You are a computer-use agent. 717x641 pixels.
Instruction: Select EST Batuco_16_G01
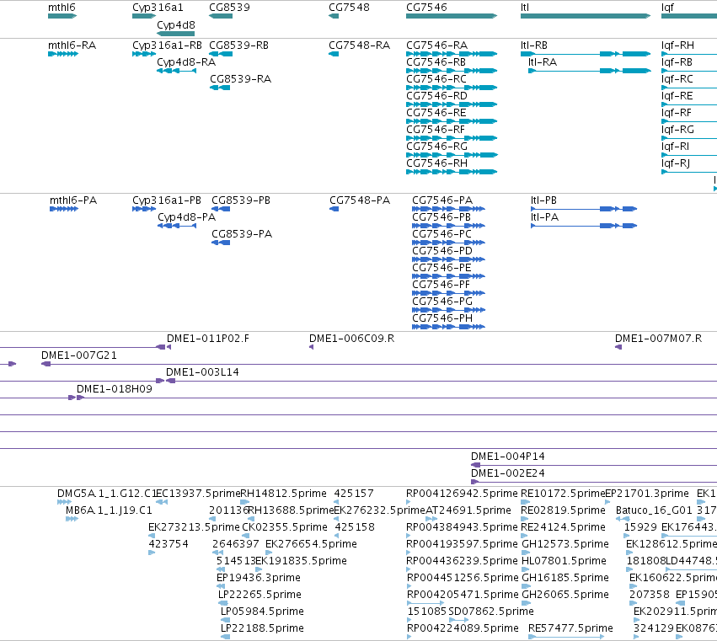[x=623, y=519]
